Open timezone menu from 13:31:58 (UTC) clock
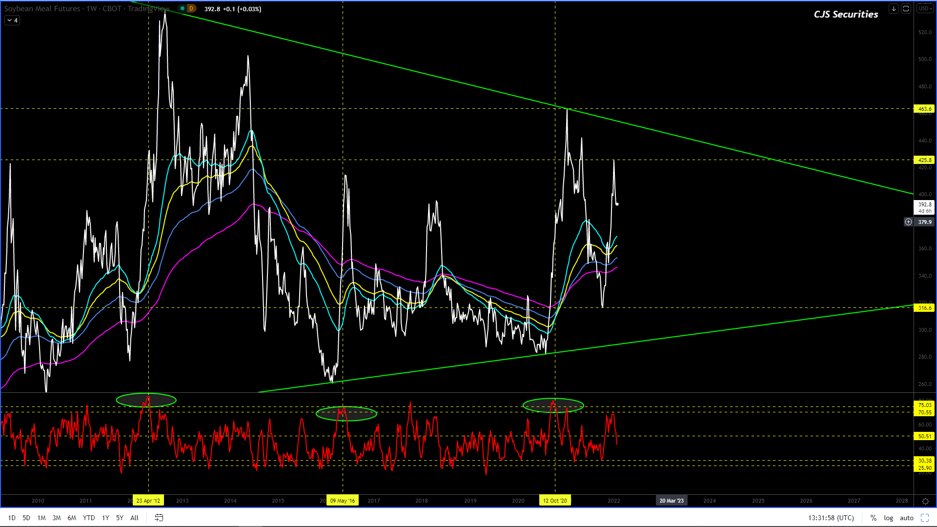 pos(831,518)
